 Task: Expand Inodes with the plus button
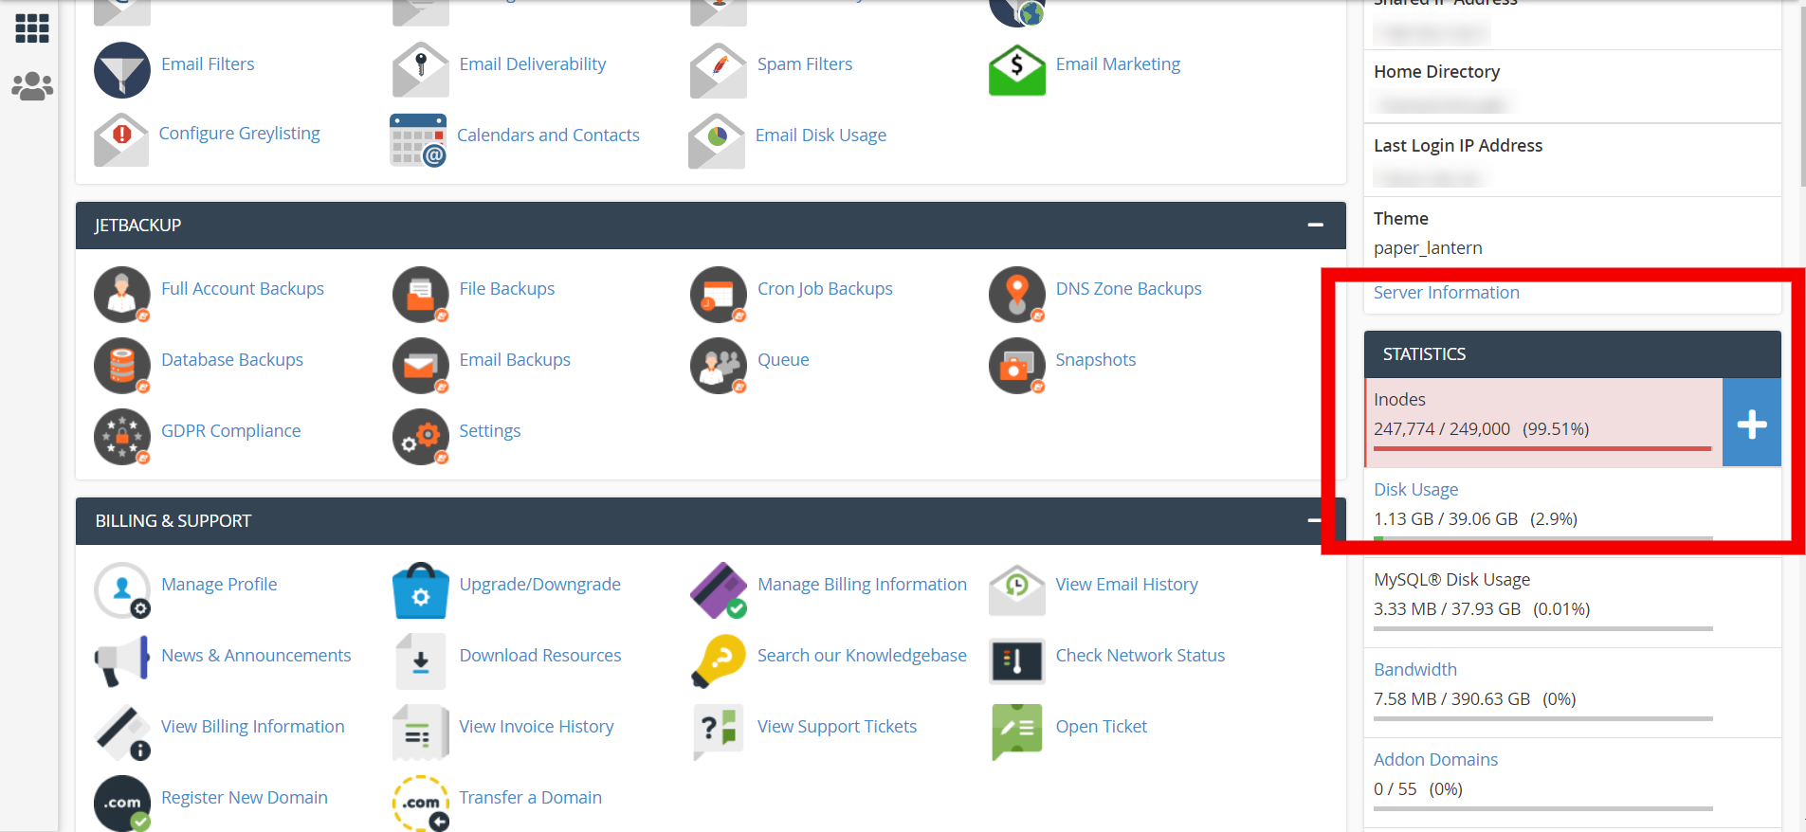pos(1751,424)
